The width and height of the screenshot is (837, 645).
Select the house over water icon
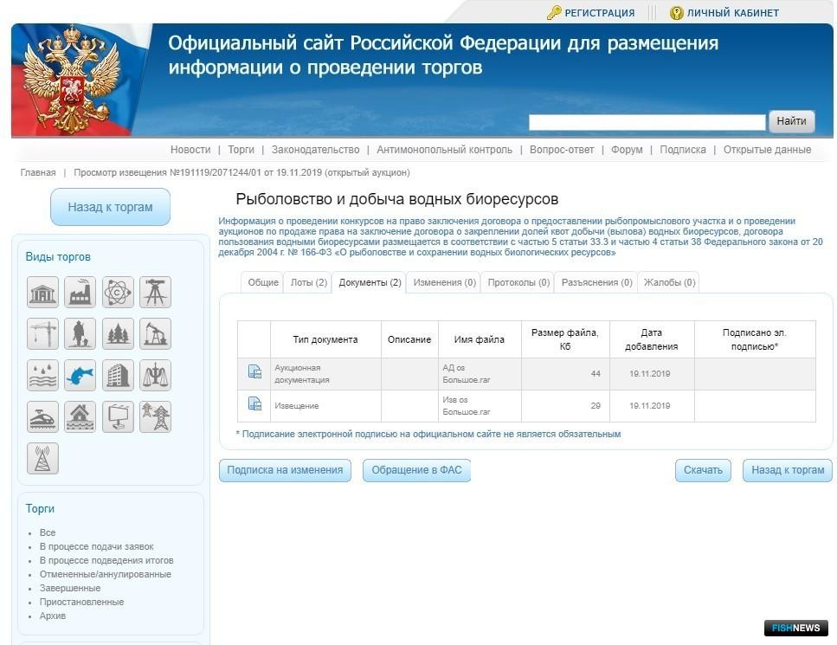point(80,416)
